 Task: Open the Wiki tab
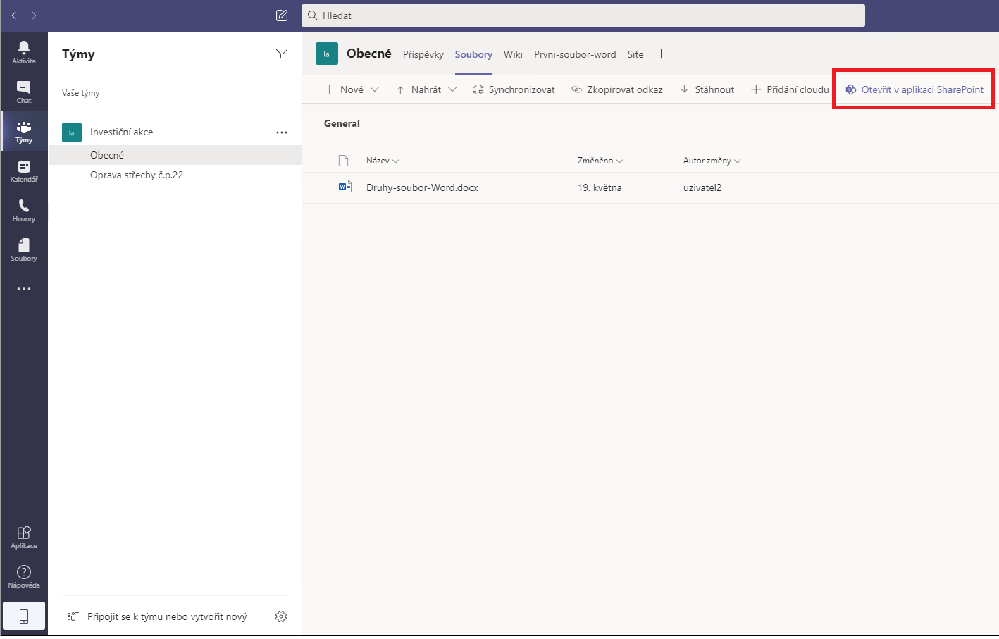(x=513, y=54)
